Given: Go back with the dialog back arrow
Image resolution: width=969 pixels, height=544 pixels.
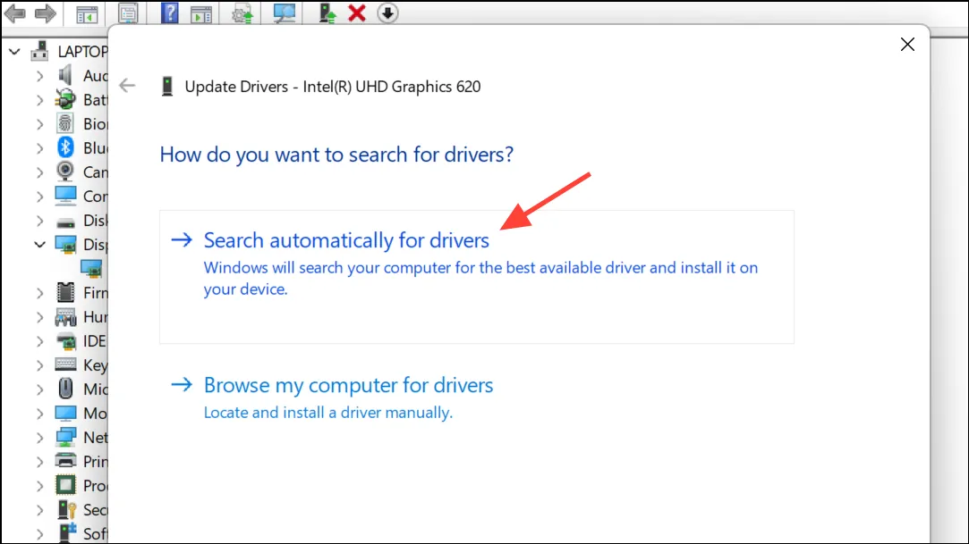Looking at the screenshot, I should click(127, 85).
